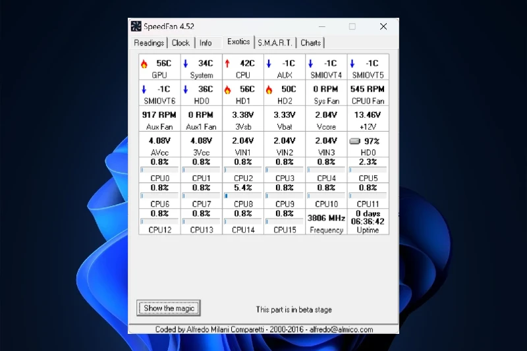
Task: Click the CPU3 label
Action: (x=285, y=178)
